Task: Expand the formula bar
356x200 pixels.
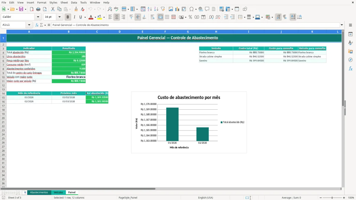Action: (342, 25)
